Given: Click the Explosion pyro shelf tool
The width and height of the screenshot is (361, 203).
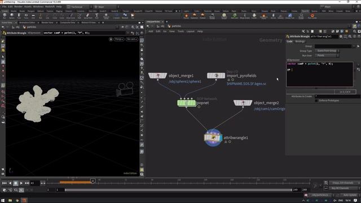Looking at the screenshot, I should click(x=194, y=16).
